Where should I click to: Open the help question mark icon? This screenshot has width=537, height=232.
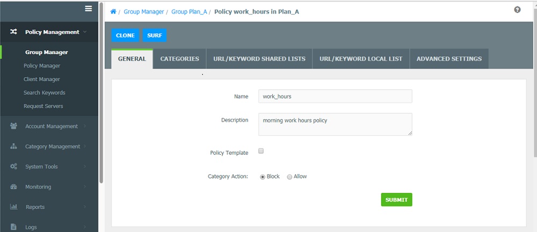click(x=517, y=10)
